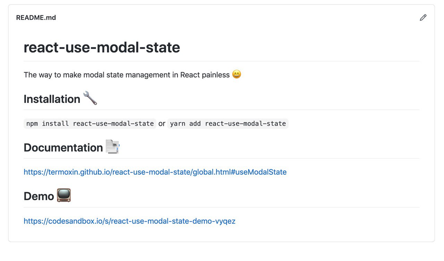Click the README.md file name label

pyautogui.click(x=36, y=18)
